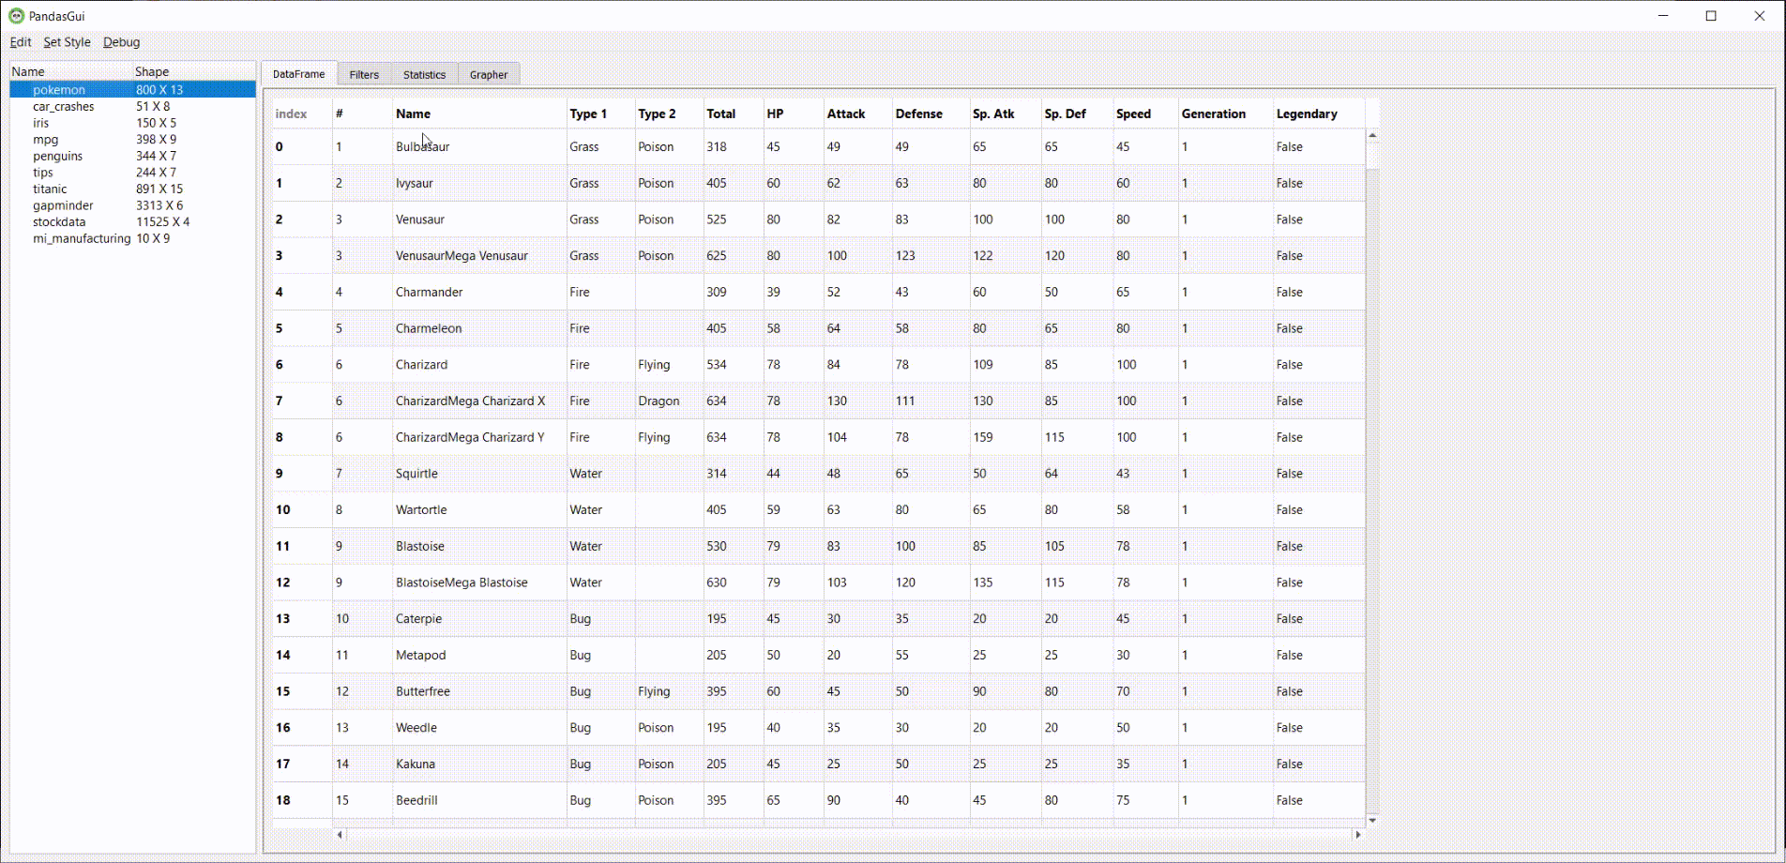Screen dimensions: 1786x863
Task: Click the Total column header
Action: pyautogui.click(x=734, y=114)
